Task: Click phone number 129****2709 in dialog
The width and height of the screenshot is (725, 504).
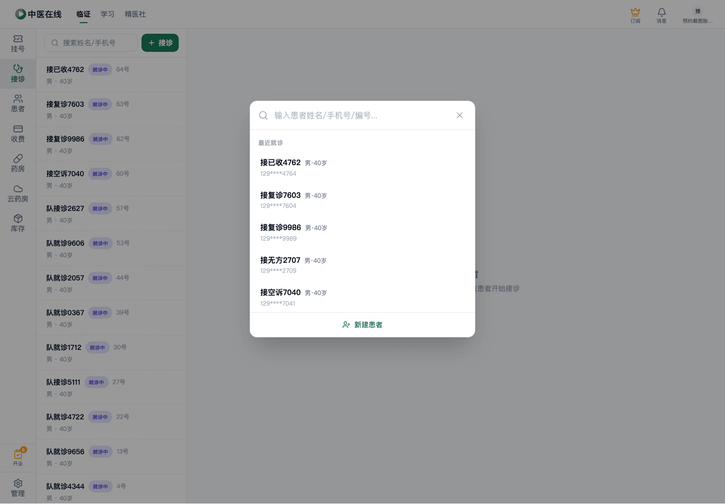Action: pos(278,271)
